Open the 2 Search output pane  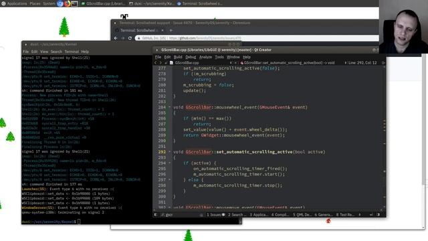[x=237, y=215]
